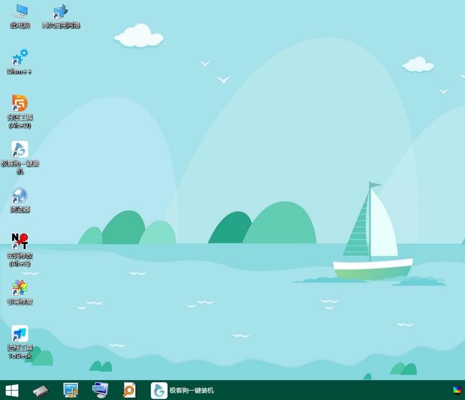Click the magnifier document search taskbar icon
465x400 pixels.
tap(129, 390)
